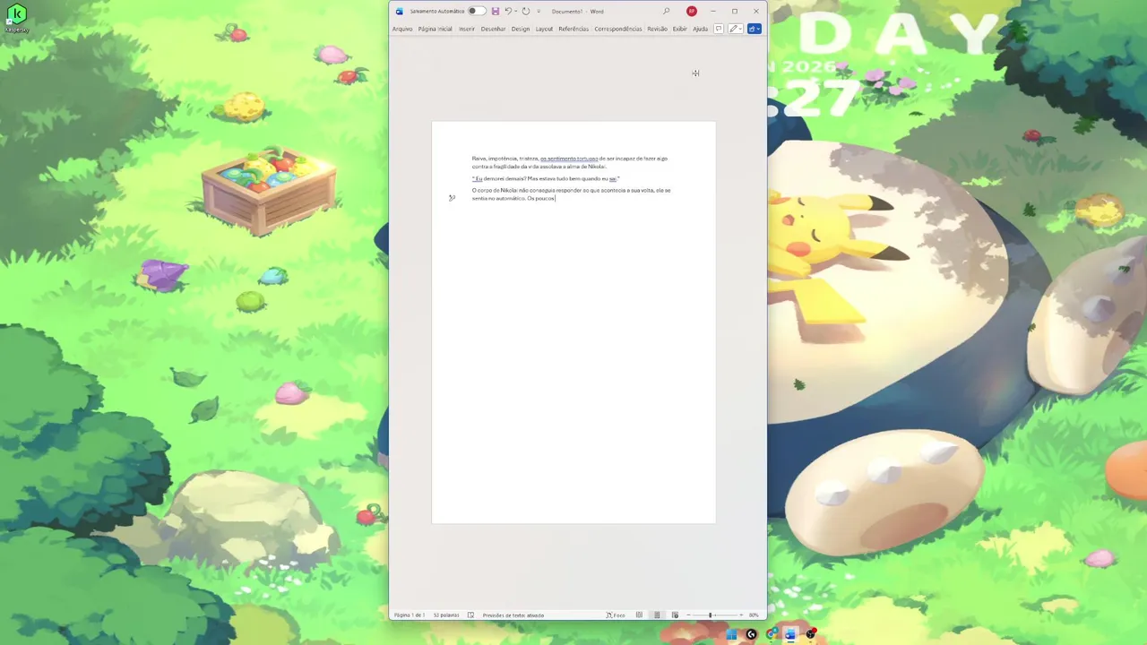The height and width of the screenshot is (645, 1147).
Task: Click the zoom slider handle
Action: (x=711, y=615)
